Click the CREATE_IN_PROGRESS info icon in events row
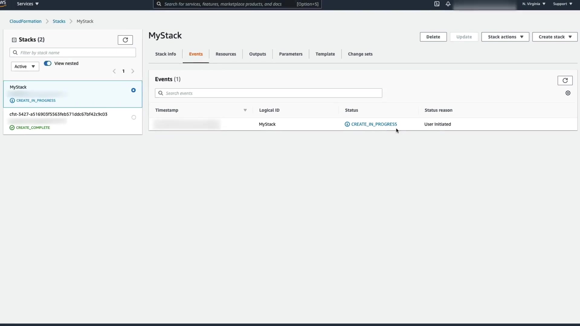The image size is (580, 326). pos(347,124)
